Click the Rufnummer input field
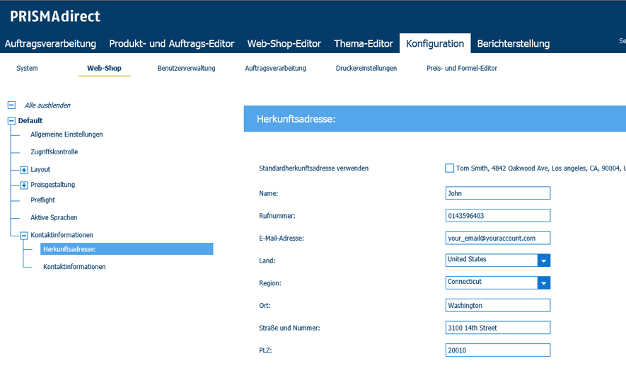The image size is (626, 373). pyautogui.click(x=498, y=216)
